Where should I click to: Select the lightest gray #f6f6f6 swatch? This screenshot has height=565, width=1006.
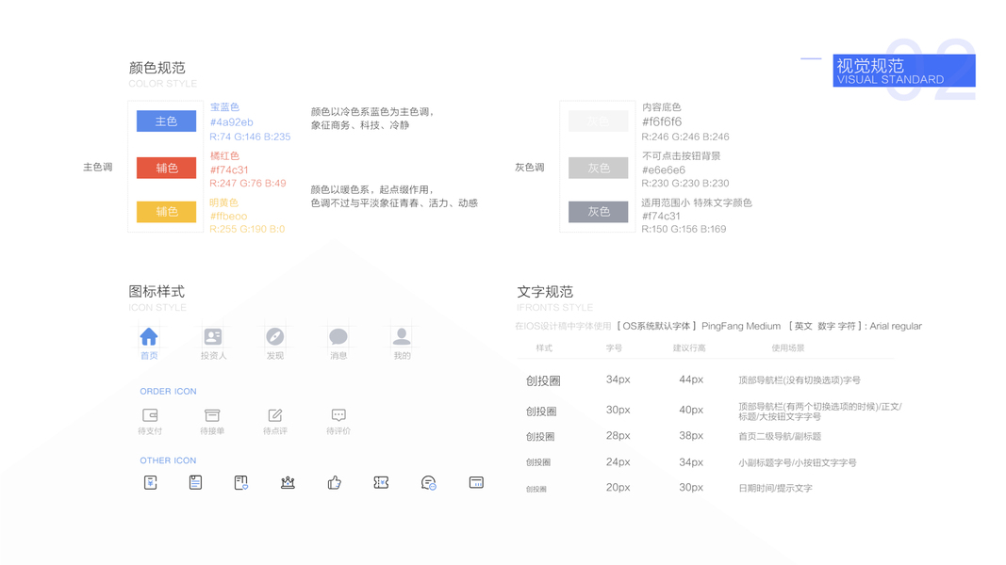[x=598, y=121]
